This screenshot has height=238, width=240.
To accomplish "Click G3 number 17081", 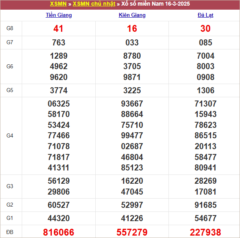I will click(205, 192).
